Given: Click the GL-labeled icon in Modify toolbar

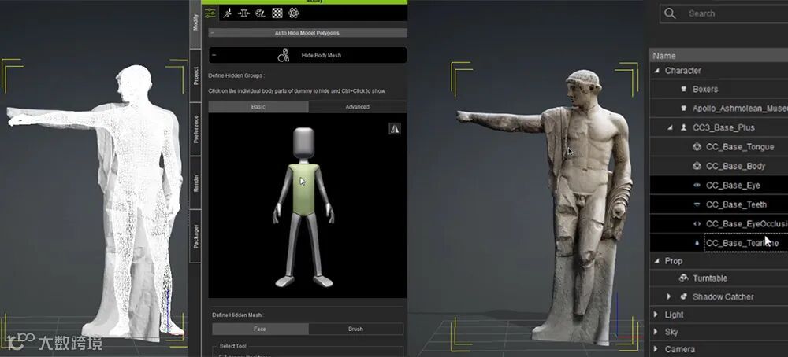Looking at the screenshot, I should point(260,13).
